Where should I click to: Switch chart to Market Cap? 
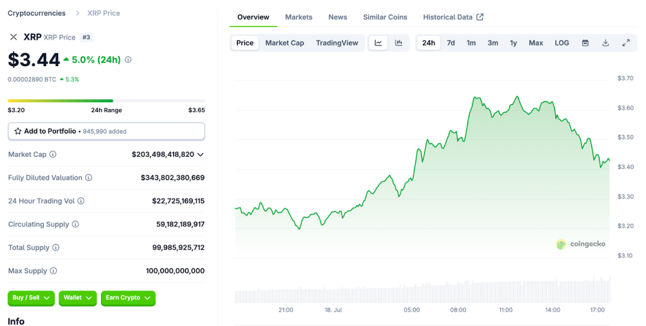(285, 43)
